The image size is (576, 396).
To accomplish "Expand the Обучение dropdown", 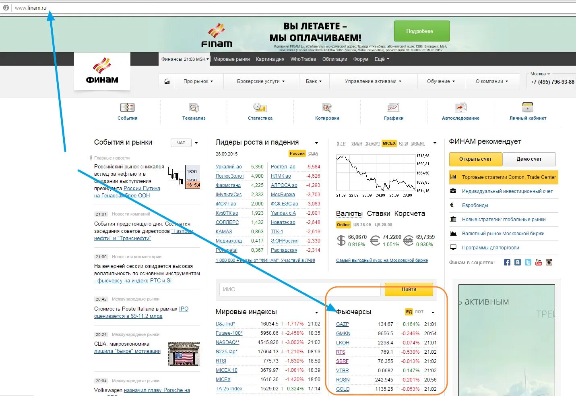I will [441, 81].
